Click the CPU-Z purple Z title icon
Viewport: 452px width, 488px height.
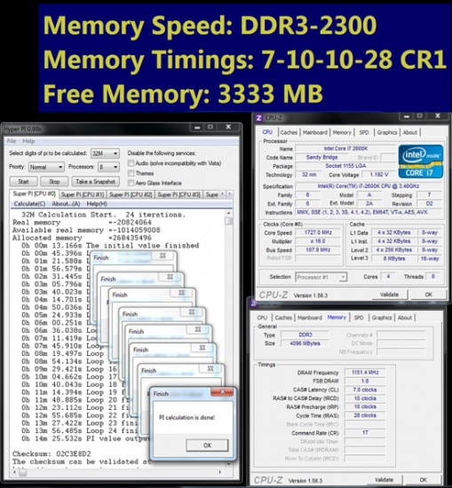click(258, 118)
